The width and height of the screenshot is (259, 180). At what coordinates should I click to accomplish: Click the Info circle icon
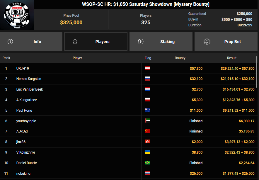pyautogui.click(x=10, y=42)
